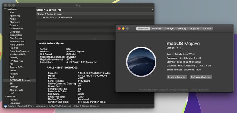The image size is (237, 113).
Task: Click the System Report... button
Action: tap(177, 77)
